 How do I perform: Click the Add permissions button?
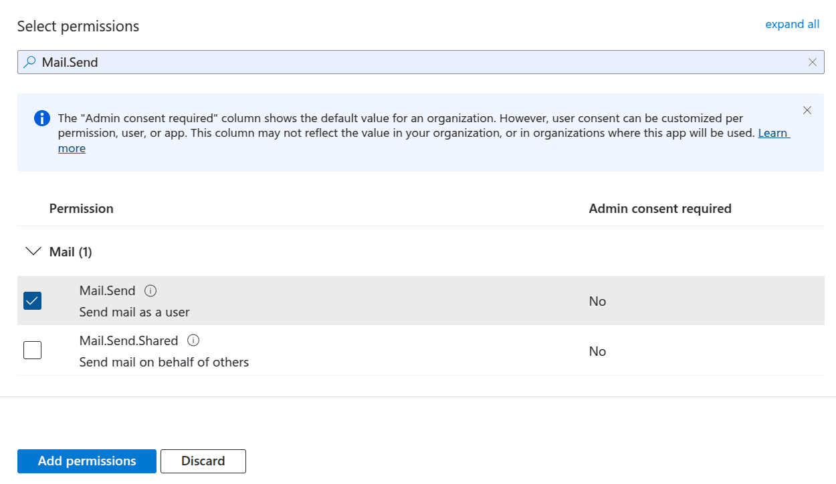click(87, 461)
